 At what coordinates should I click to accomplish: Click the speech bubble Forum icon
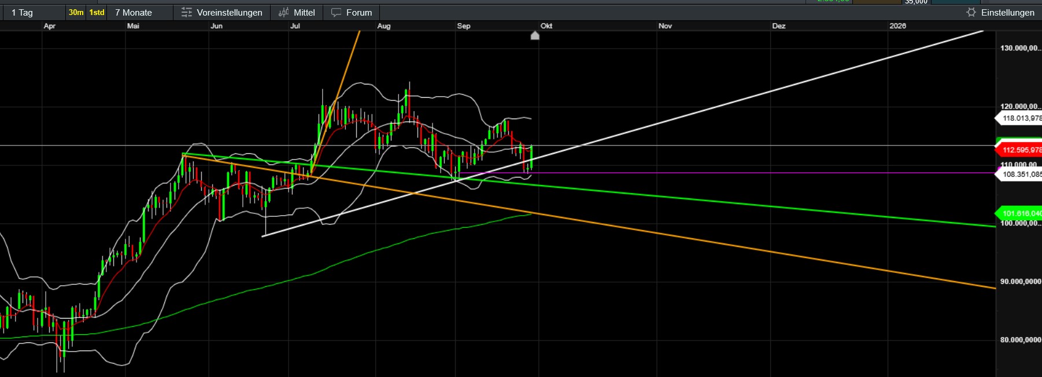[336, 12]
